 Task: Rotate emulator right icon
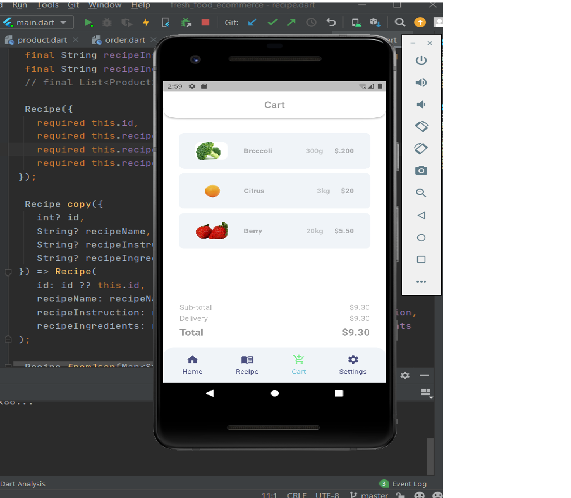point(421,149)
